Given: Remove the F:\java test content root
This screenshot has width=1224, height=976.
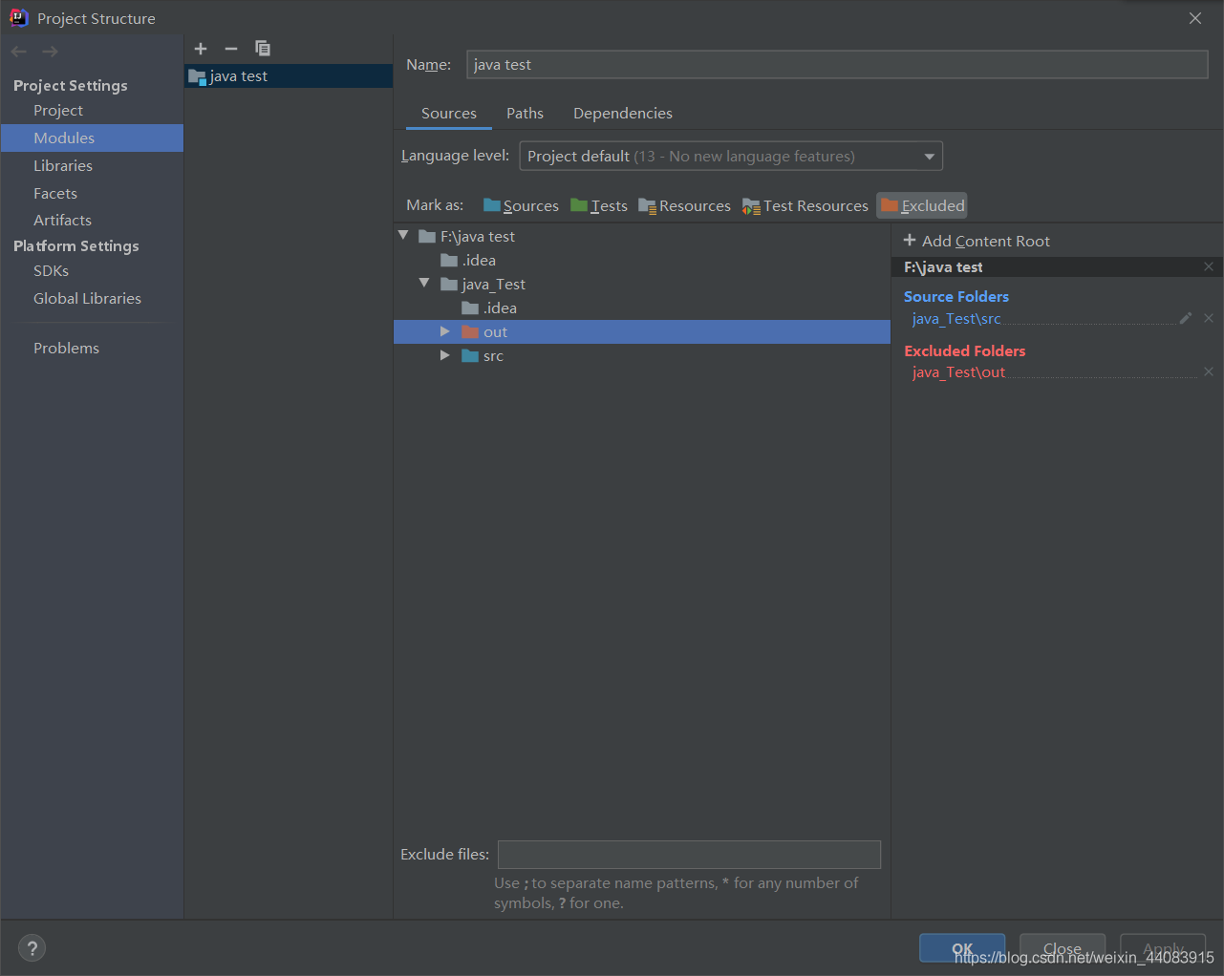Looking at the screenshot, I should point(1209,266).
